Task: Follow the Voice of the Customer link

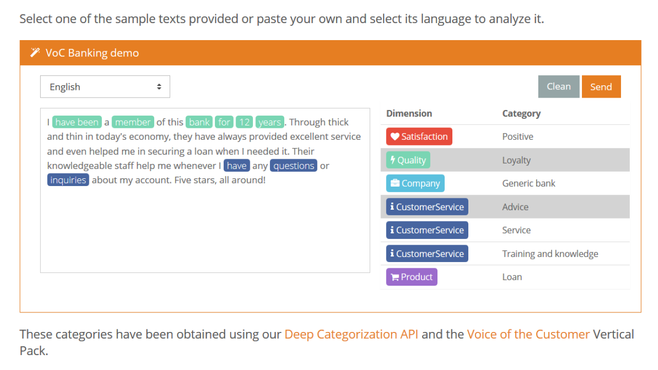Action: pos(528,334)
